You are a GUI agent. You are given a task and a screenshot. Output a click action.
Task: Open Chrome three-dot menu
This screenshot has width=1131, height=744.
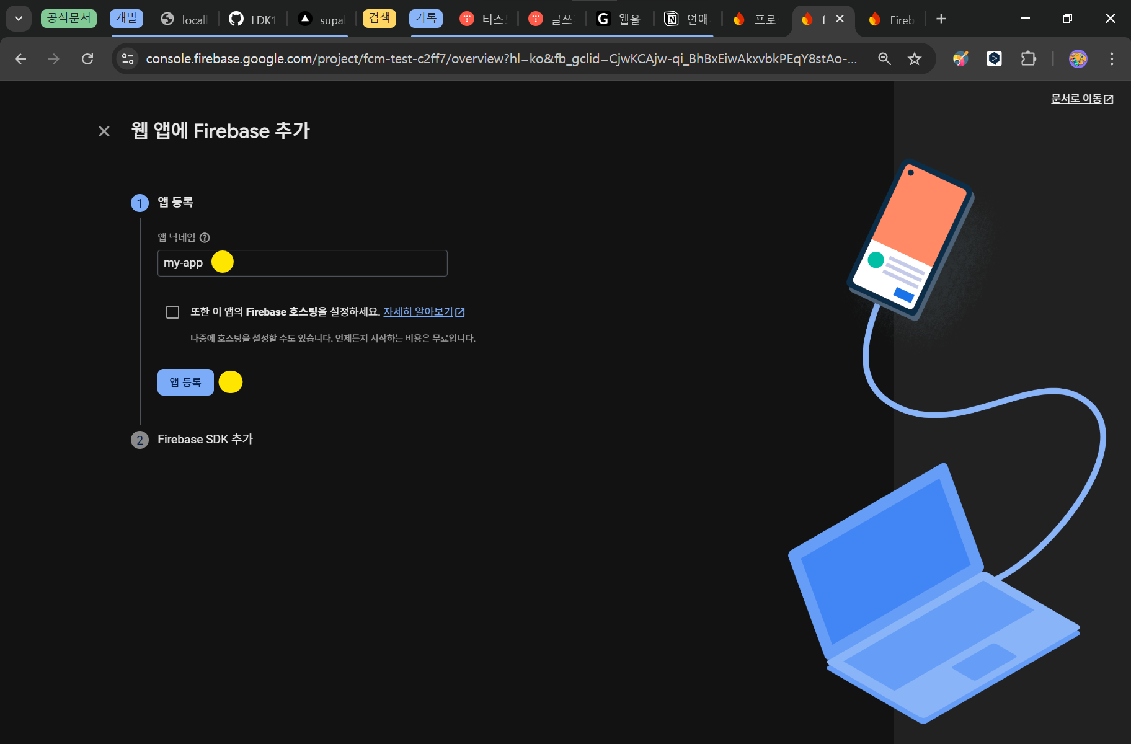click(1112, 59)
